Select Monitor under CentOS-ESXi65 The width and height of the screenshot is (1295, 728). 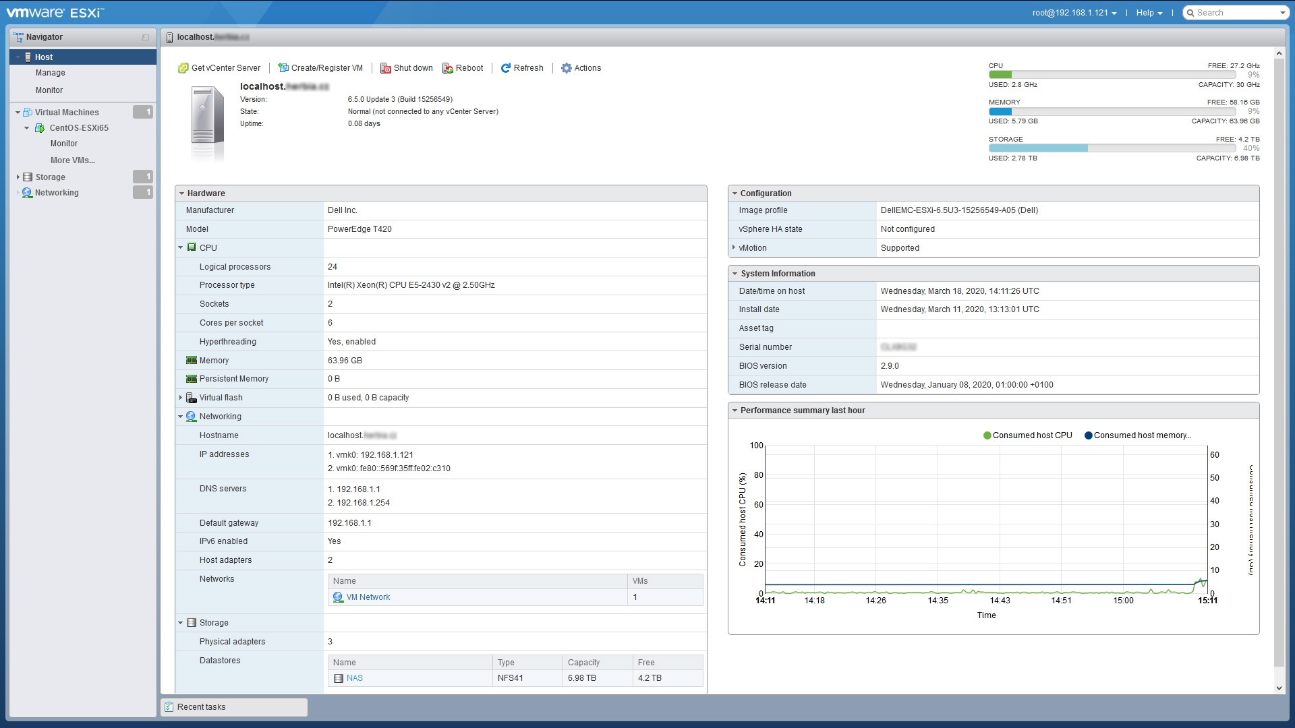[64, 144]
